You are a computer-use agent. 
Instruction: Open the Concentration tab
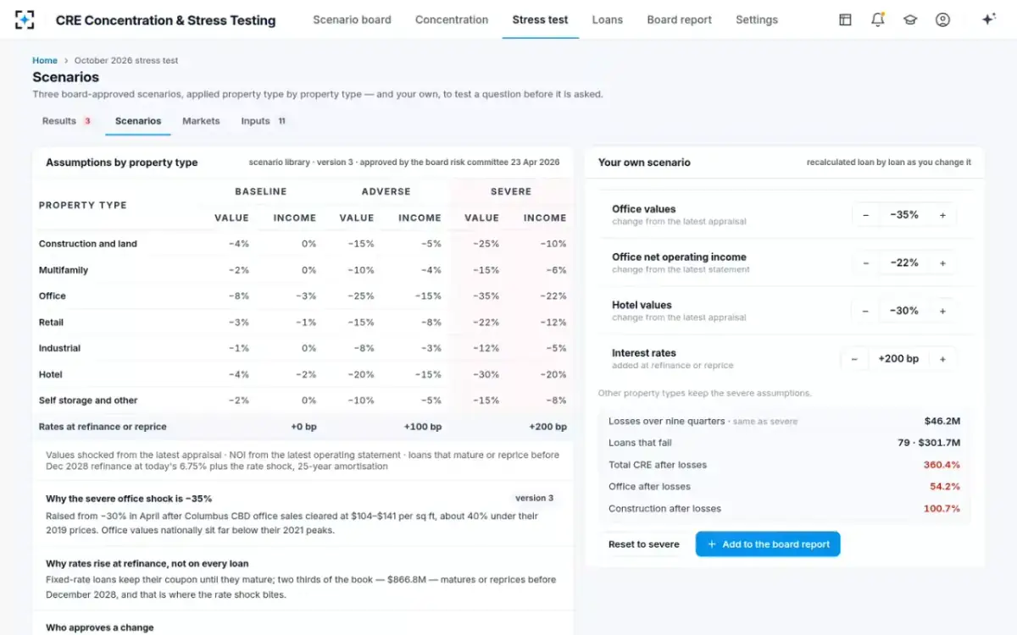coord(452,19)
